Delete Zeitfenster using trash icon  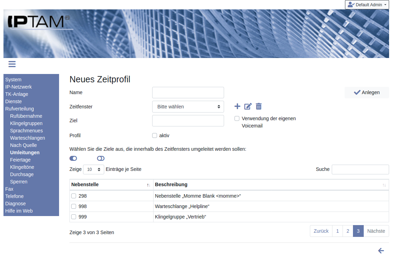tap(258, 106)
